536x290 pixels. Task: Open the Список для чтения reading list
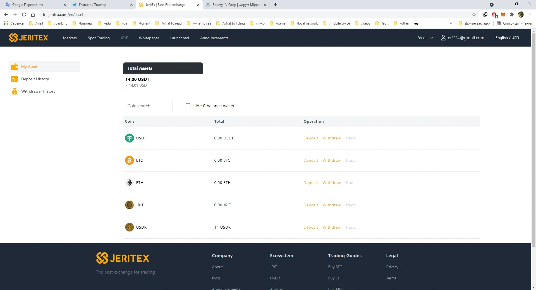coord(514,23)
